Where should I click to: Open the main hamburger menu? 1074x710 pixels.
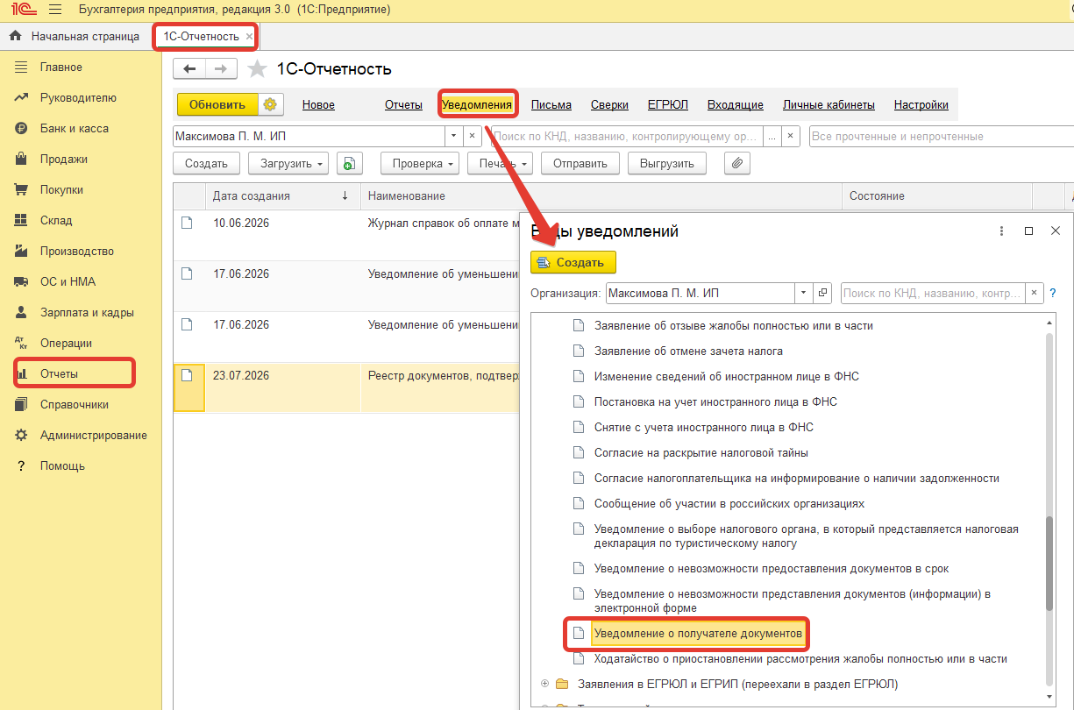[x=54, y=10]
